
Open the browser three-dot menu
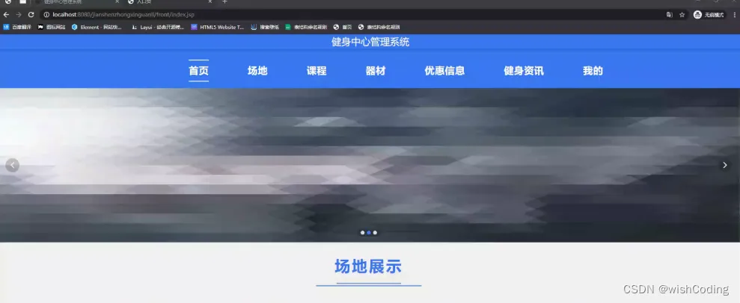[733, 15]
